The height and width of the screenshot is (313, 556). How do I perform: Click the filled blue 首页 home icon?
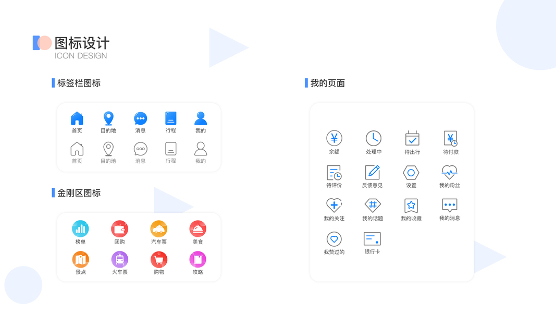pos(77,118)
